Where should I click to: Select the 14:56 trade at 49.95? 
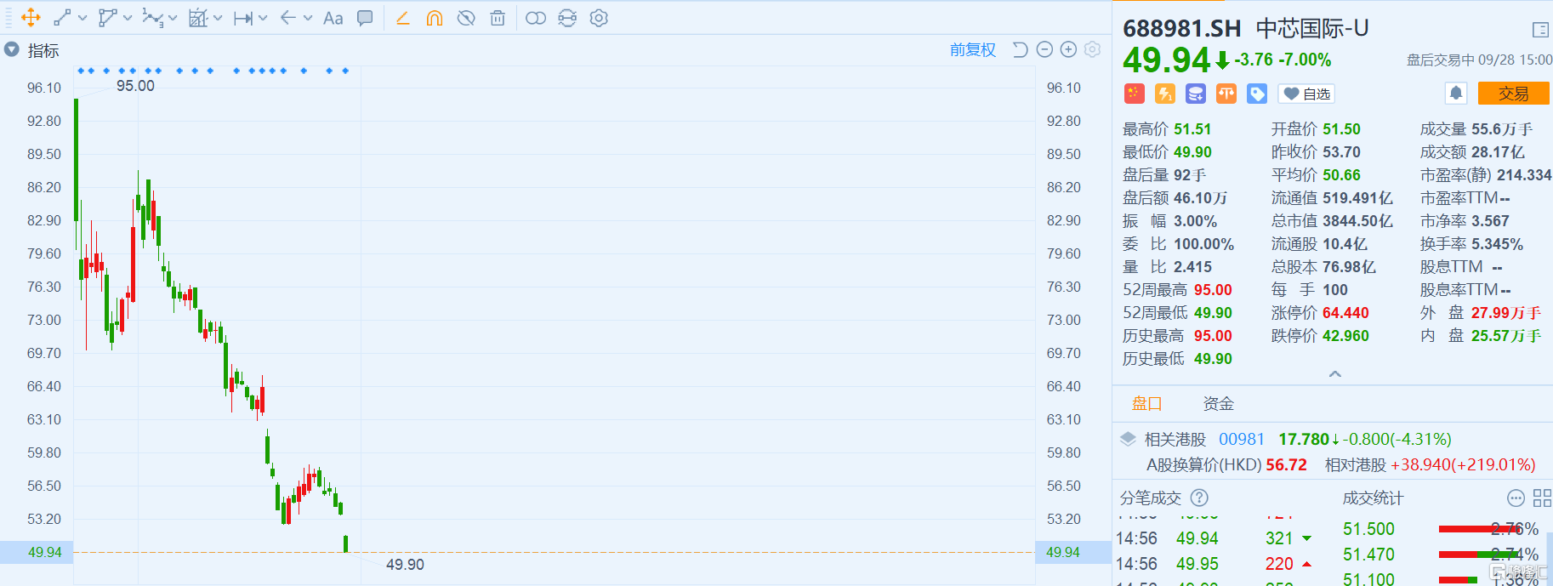pos(1214,564)
